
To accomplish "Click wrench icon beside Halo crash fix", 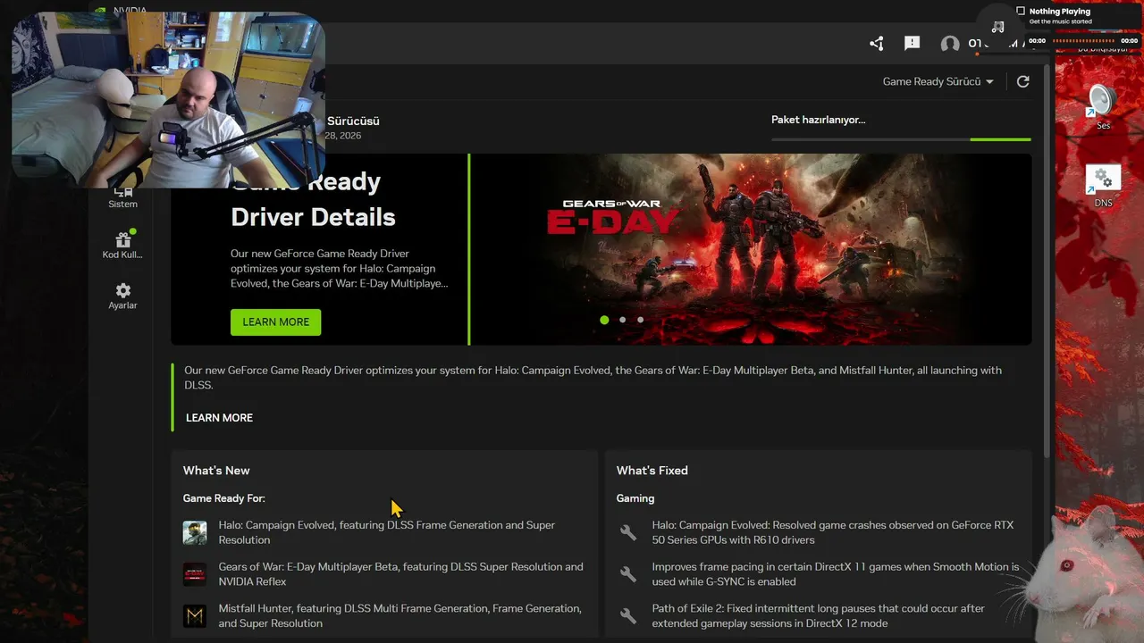I will pyautogui.click(x=628, y=532).
